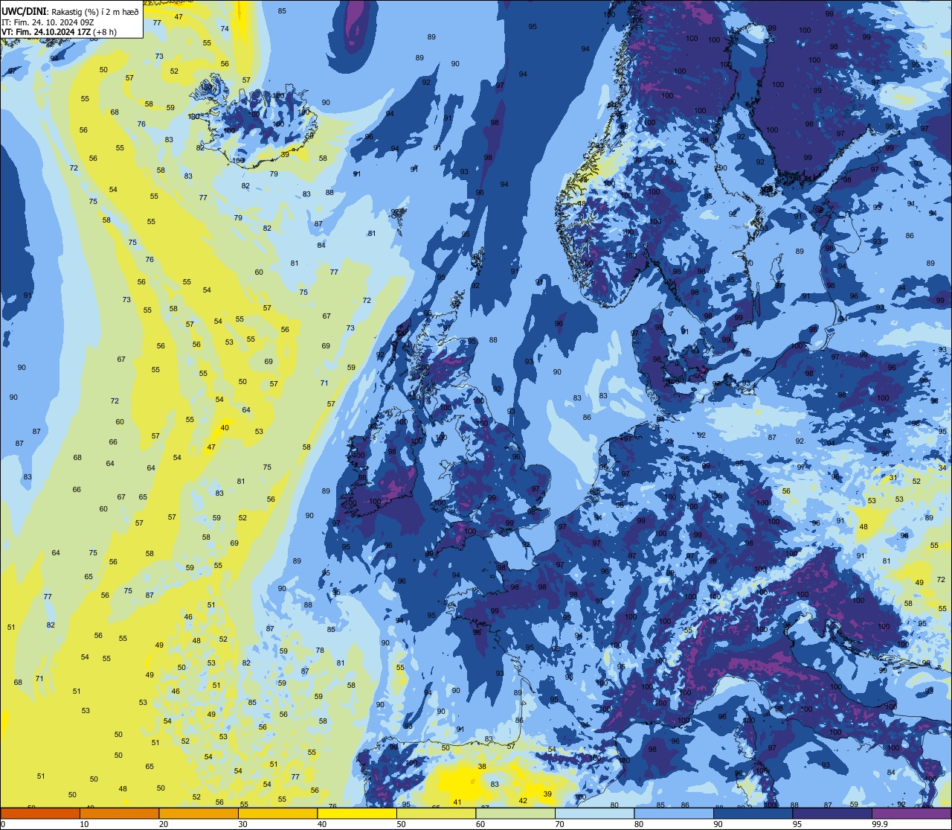Click the '40' tick label under legend bar

(x=322, y=824)
